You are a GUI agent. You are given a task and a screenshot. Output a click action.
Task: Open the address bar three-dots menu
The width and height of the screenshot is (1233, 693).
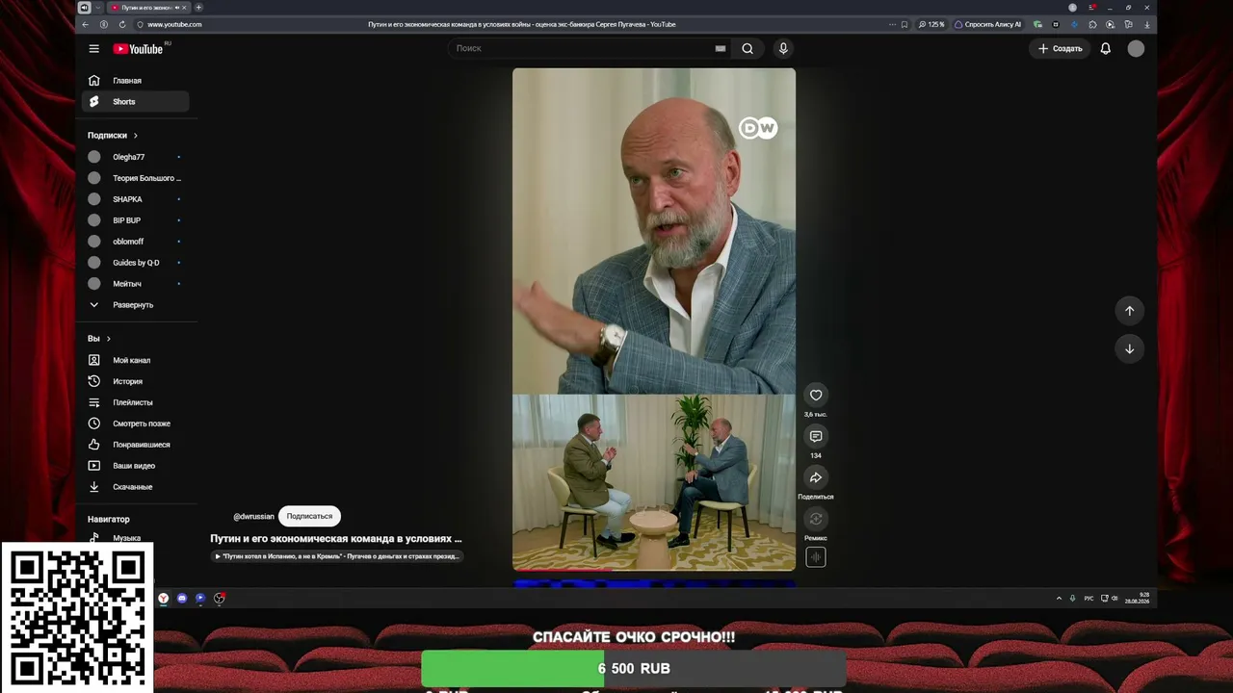point(892,24)
